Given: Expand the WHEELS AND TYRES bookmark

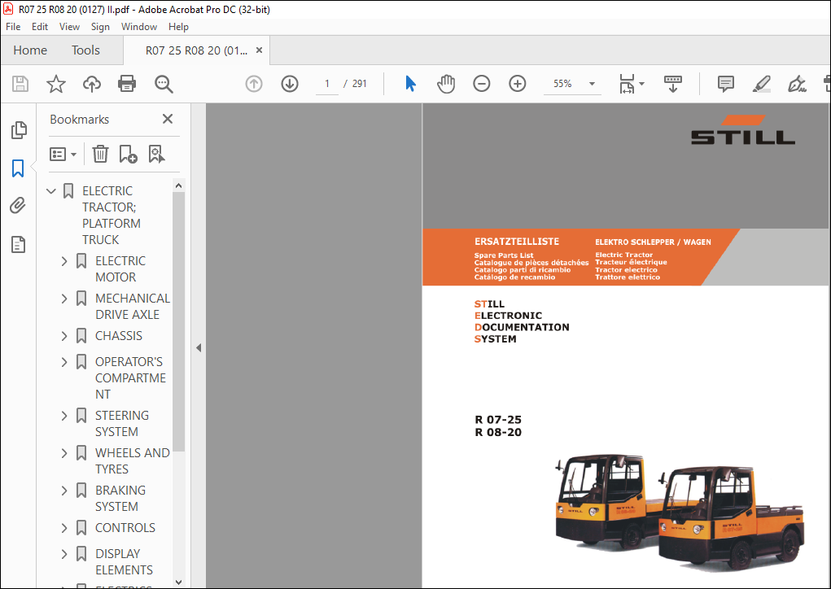Looking at the screenshot, I should (x=64, y=453).
